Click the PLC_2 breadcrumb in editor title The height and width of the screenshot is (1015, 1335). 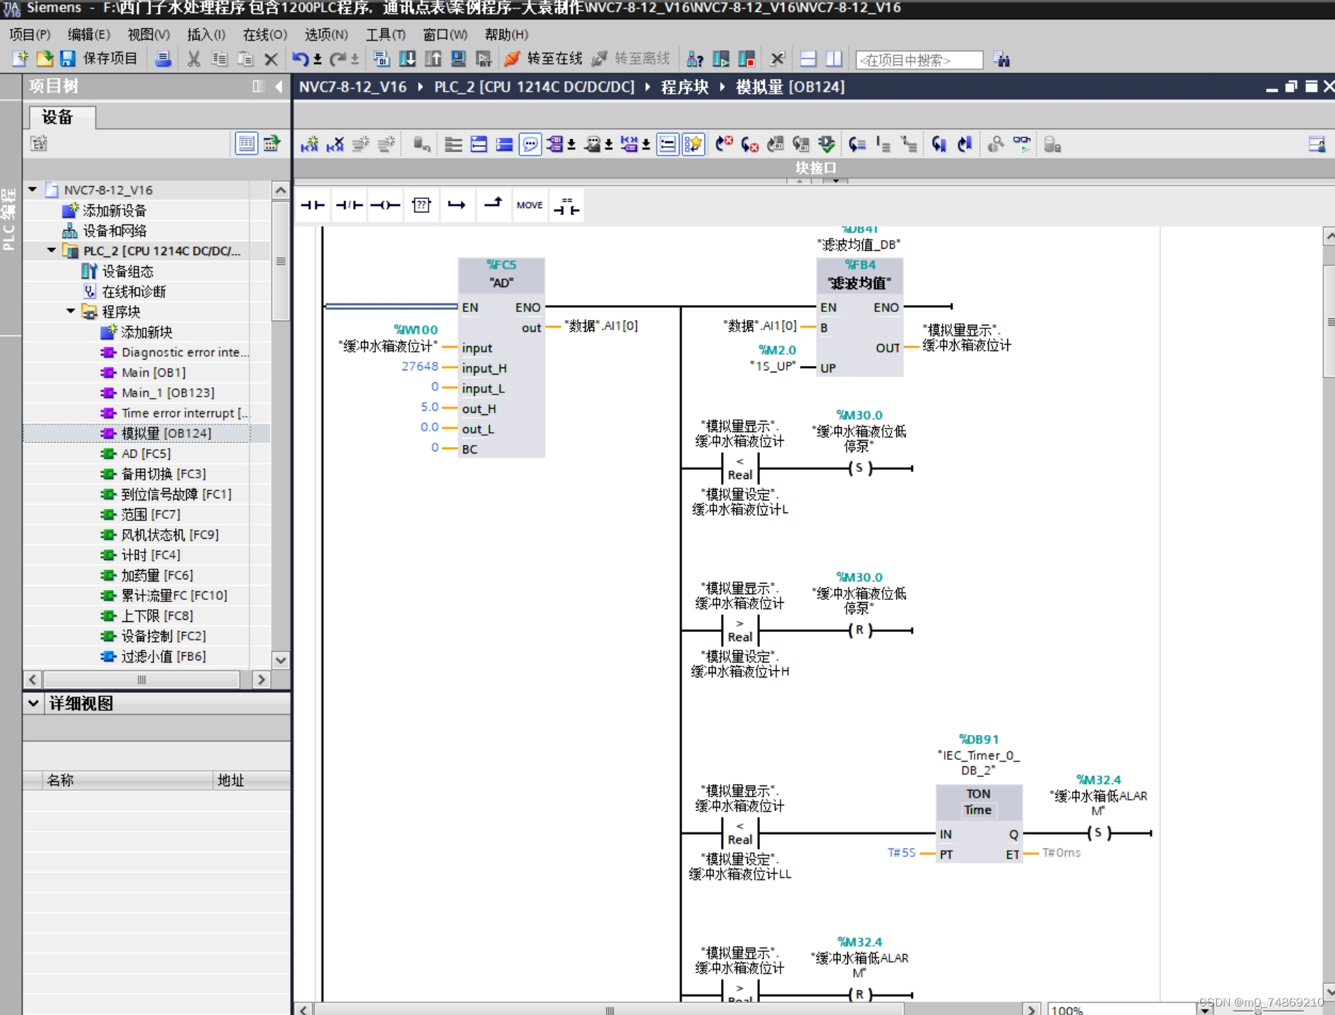(535, 87)
